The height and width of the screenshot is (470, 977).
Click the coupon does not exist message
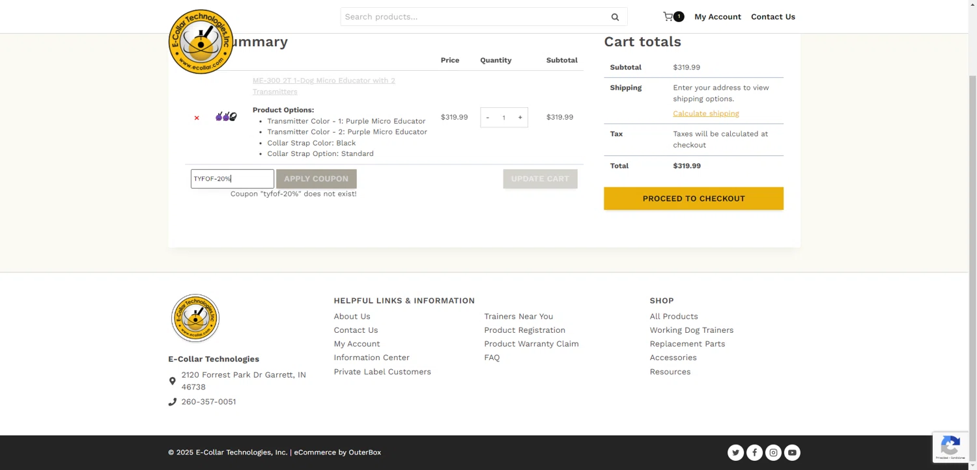point(293,194)
